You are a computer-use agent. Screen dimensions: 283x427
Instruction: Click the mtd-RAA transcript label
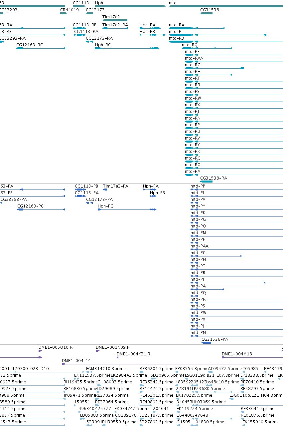click(x=194, y=58)
